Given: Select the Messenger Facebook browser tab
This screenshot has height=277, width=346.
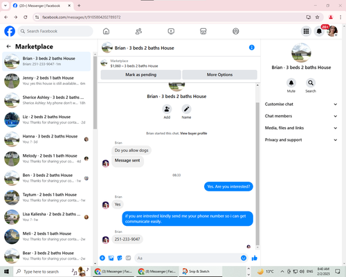Looking at the screenshot, I should tap(42, 6).
